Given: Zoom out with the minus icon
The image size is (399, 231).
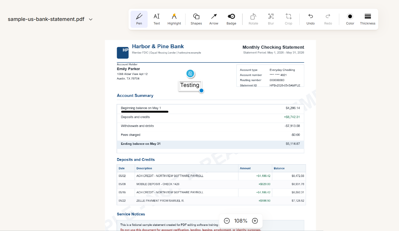Looking at the screenshot, I should pyautogui.click(x=227, y=221).
